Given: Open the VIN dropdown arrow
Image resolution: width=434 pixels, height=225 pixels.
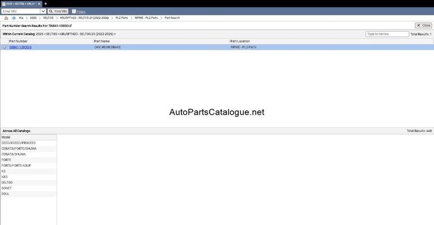Looking at the screenshot, I should [43, 11].
